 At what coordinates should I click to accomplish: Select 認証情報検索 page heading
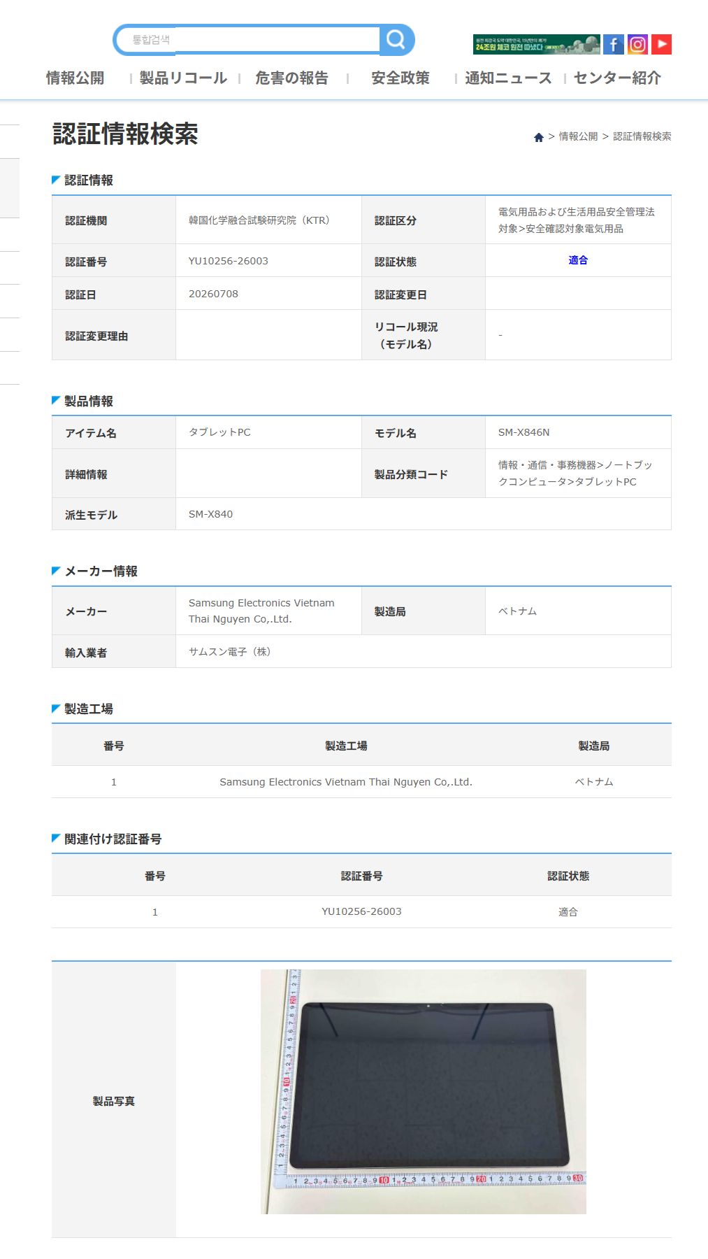pyautogui.click(x=126, y=134)
